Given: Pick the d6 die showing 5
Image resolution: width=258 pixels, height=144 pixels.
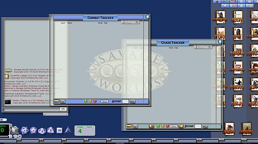Looking at the screenshot, I should coord(60,130).
